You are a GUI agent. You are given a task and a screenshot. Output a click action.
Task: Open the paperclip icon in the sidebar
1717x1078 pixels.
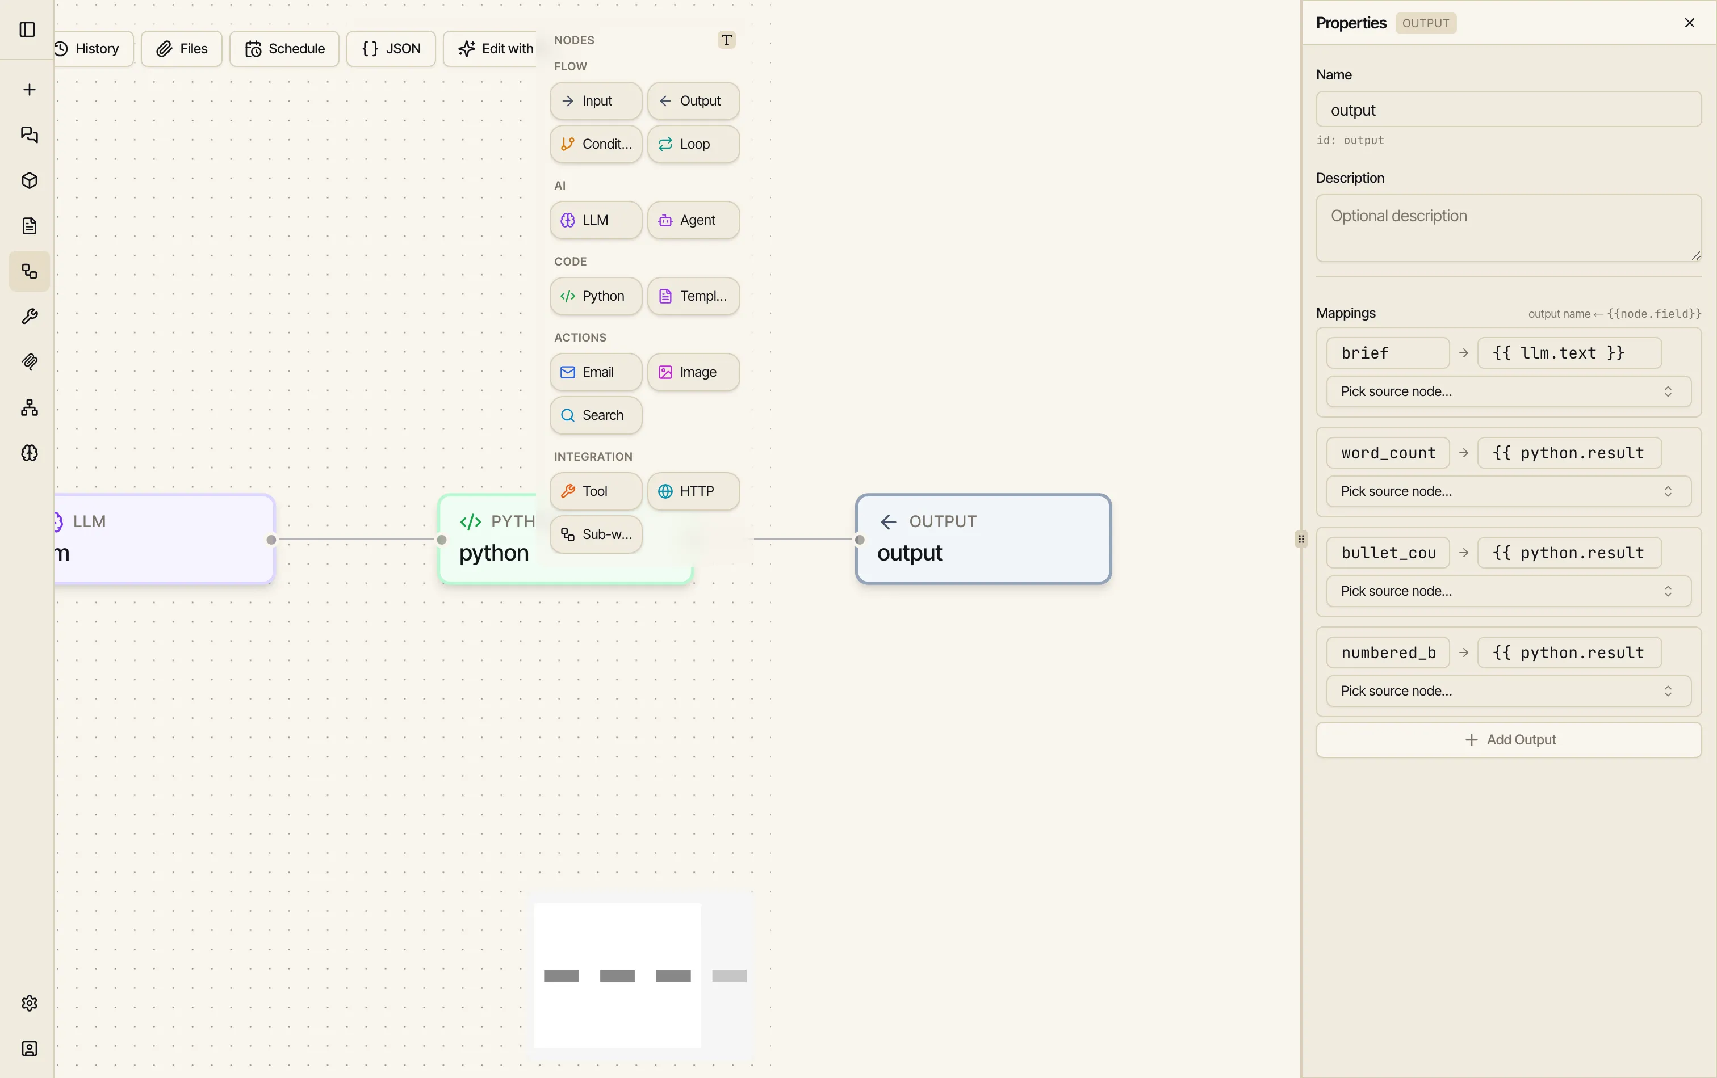coord(29,362)
